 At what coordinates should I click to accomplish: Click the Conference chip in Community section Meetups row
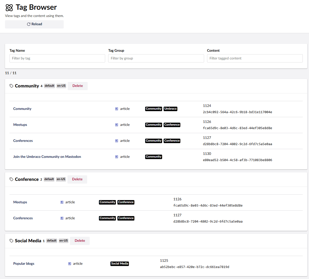coord(172,125)
